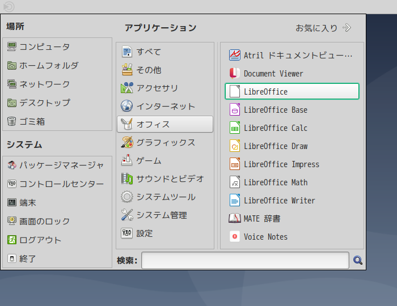Switch to お気に入り favorites view
397x306 pixels.
tap(323, 28)
